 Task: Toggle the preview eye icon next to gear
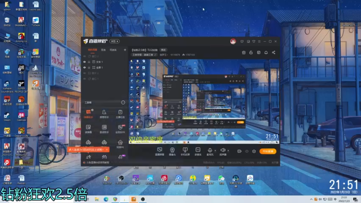tap(247, 151)
